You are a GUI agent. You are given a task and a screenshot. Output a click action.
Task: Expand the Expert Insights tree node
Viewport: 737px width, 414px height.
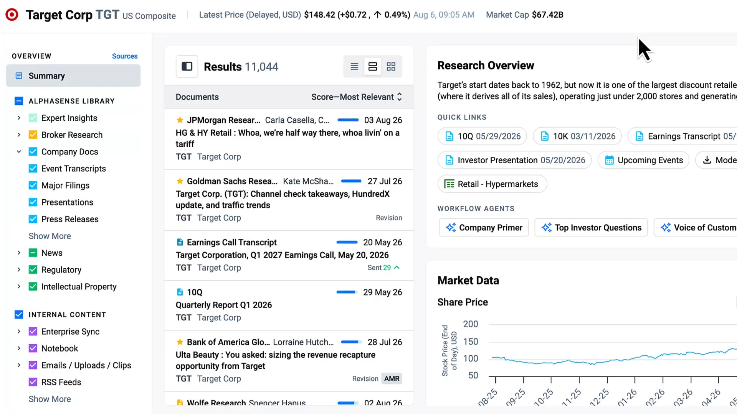click(19, 118)
